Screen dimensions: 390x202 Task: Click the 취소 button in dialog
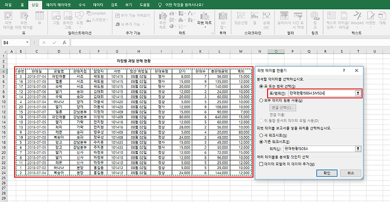point(350,173)
